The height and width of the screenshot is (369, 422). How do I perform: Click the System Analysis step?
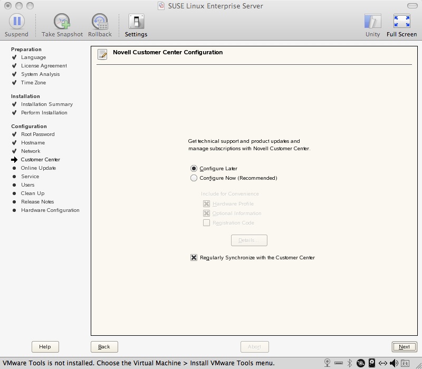pyautogui.click(x=41, y=74)
